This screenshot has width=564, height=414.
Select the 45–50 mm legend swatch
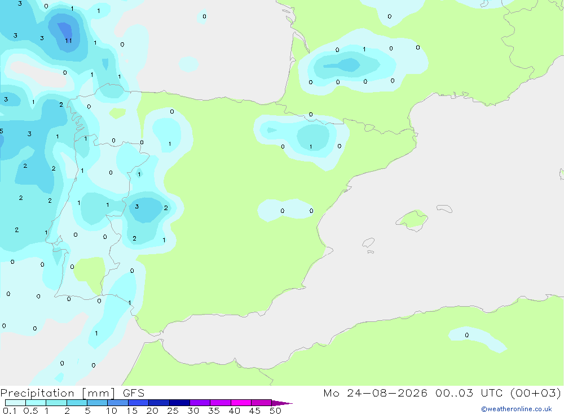point(262,403)
